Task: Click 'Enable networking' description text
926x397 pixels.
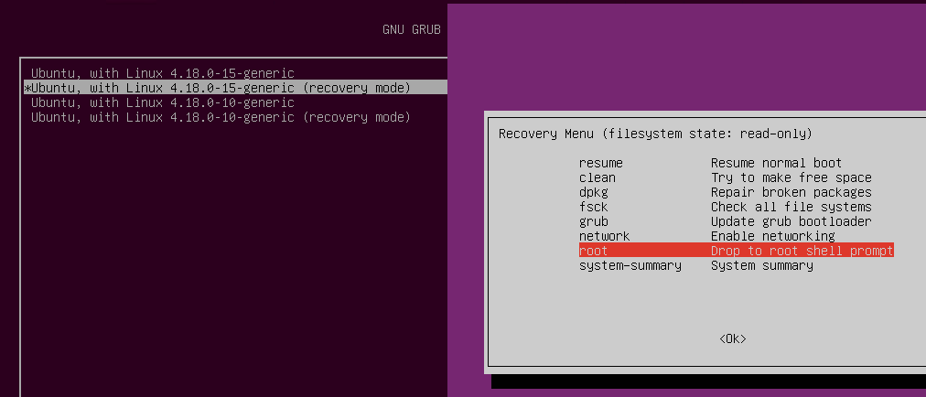Action: click(x=772, y=236)
